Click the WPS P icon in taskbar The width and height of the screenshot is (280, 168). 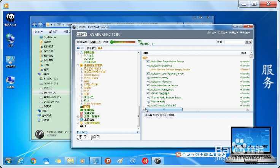click(108, 161)
